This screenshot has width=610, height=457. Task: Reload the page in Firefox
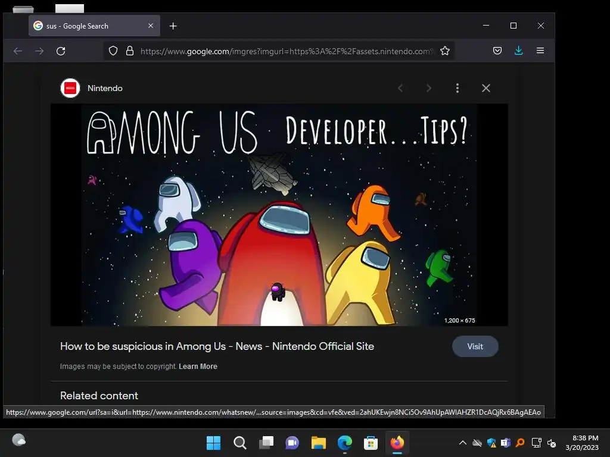pos(61,51)
